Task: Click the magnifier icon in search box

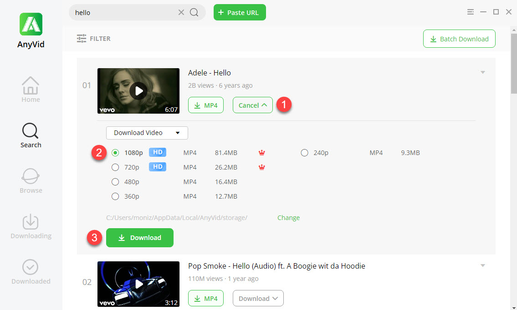Action: point(194,13)
